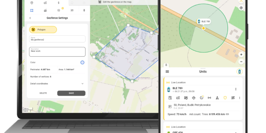
Task: Select the topmost polygon vertex handle
Action: tap(128, 25)
